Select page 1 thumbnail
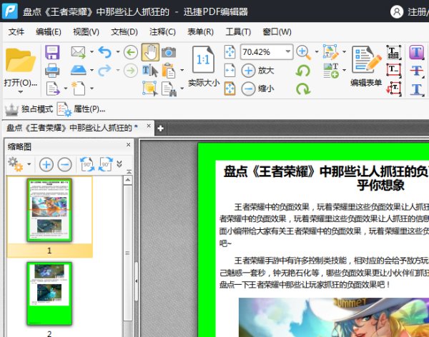The height and width of the screenshot is (337, 429). pos(49,210)
